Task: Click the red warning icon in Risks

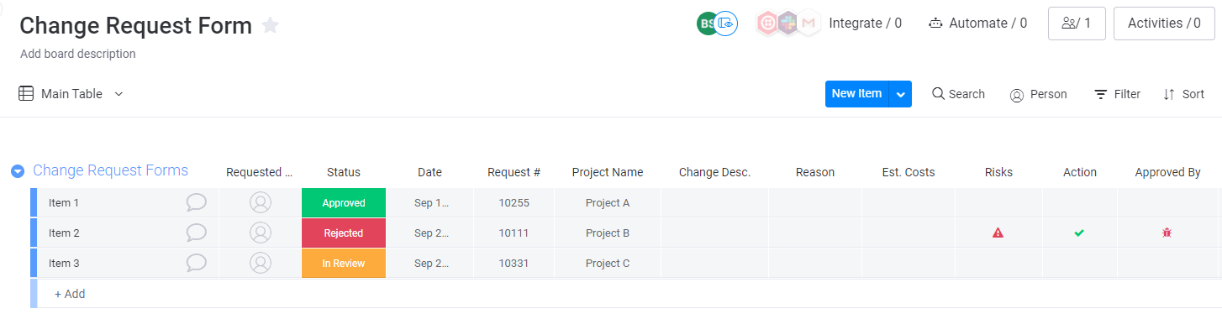Action: 998,233
